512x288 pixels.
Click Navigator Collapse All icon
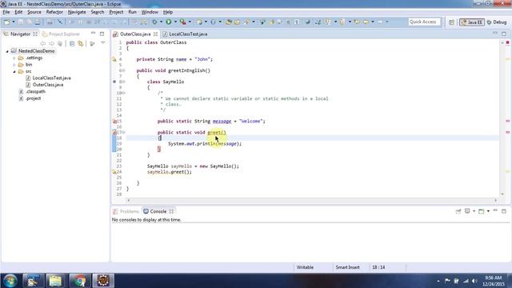pyautogui.click(x=72, y=43)
